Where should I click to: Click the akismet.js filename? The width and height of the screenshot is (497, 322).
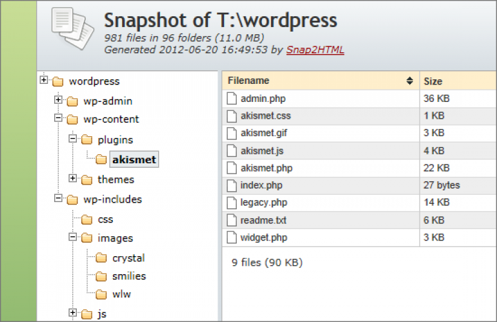[262, 151]
